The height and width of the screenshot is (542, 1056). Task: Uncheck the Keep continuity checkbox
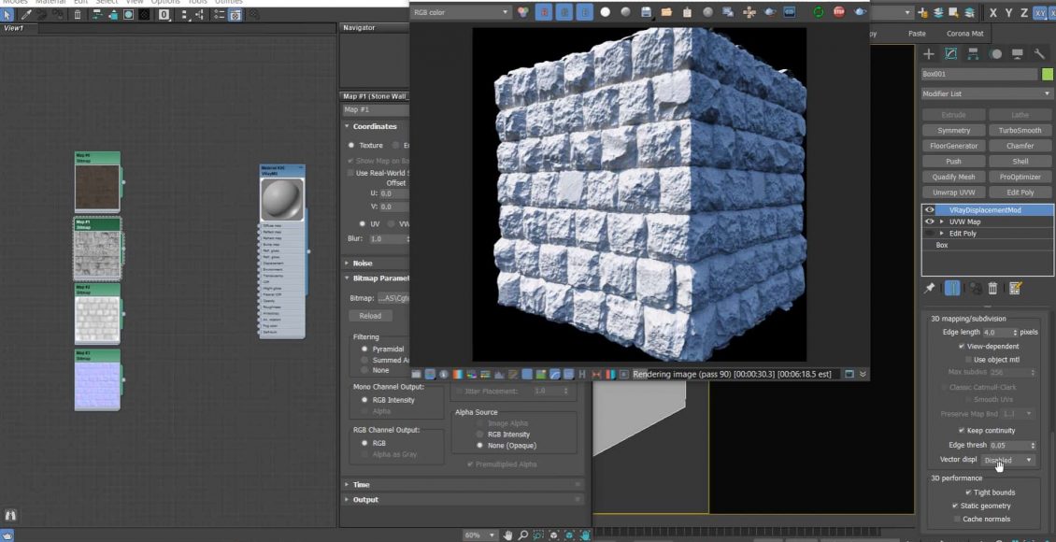tap(962, 431)
